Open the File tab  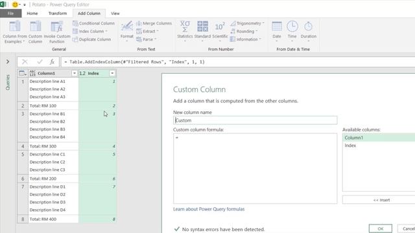tap(10, 13)
